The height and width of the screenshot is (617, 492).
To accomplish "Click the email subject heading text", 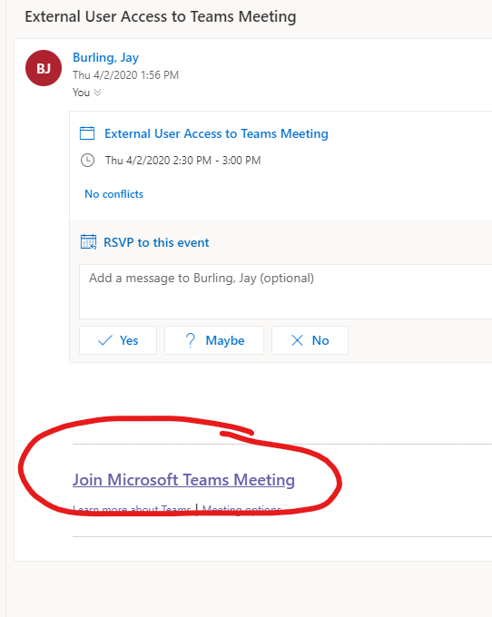I will 161,17.
